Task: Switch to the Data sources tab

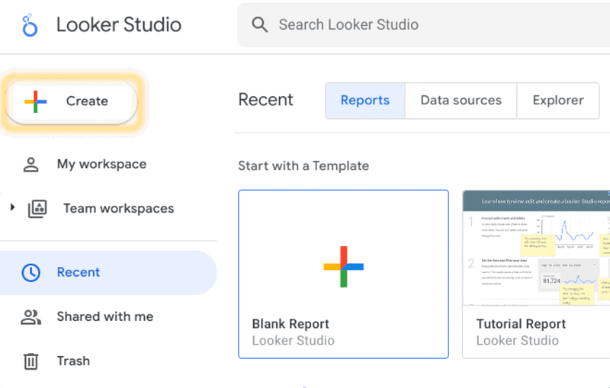Action: tap(461, 101)
